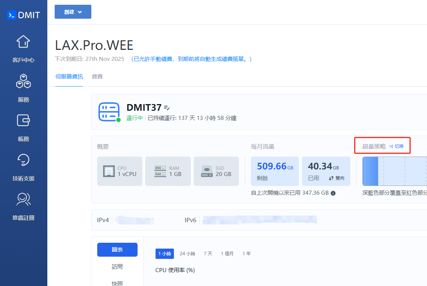Expand the 創建 dropdown button
This screenshot has height=286, width=427.
(73, 12)
